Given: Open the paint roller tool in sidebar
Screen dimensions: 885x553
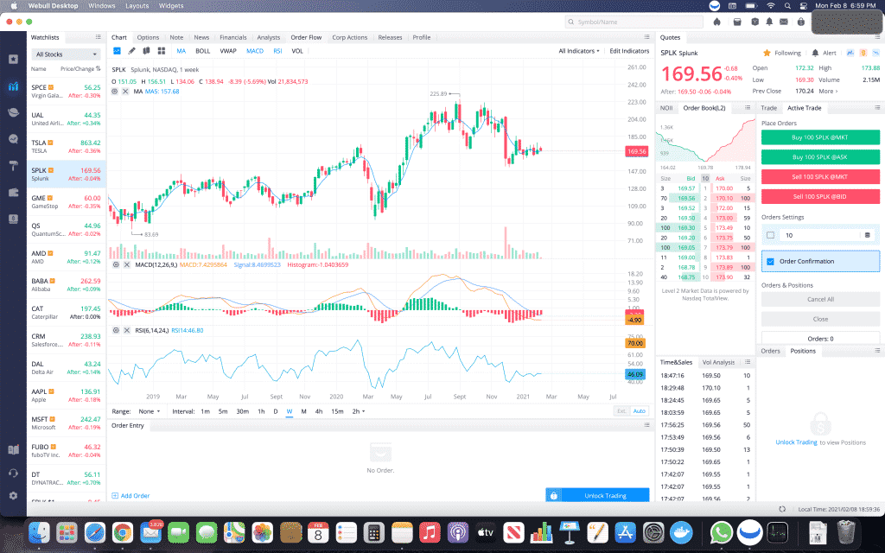Looking at the screenshot, I should coord(13,165).
